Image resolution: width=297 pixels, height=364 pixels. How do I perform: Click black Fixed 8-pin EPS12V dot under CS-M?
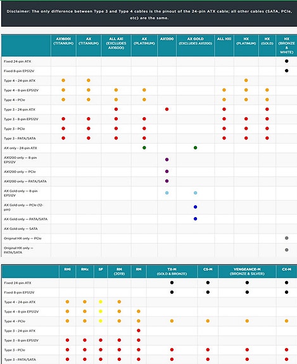click(208, 292)
